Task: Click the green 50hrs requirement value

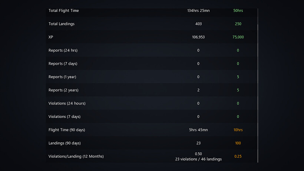Action: click(238, 11)
